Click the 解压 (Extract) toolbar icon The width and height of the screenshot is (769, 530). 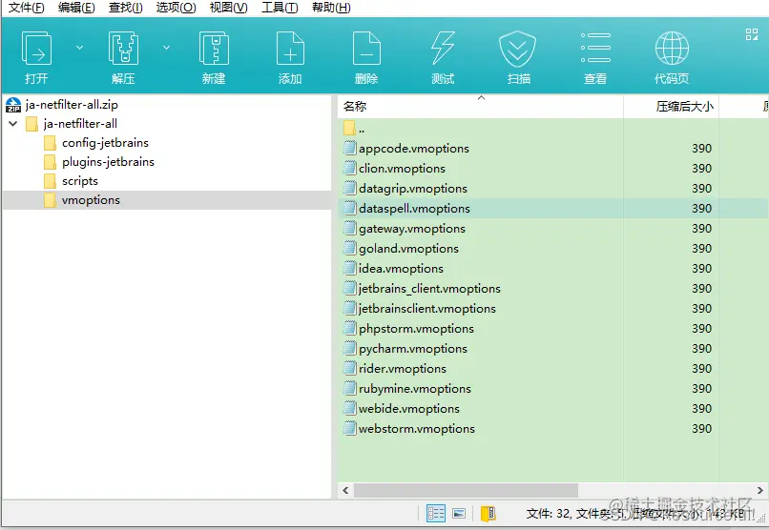123,48
